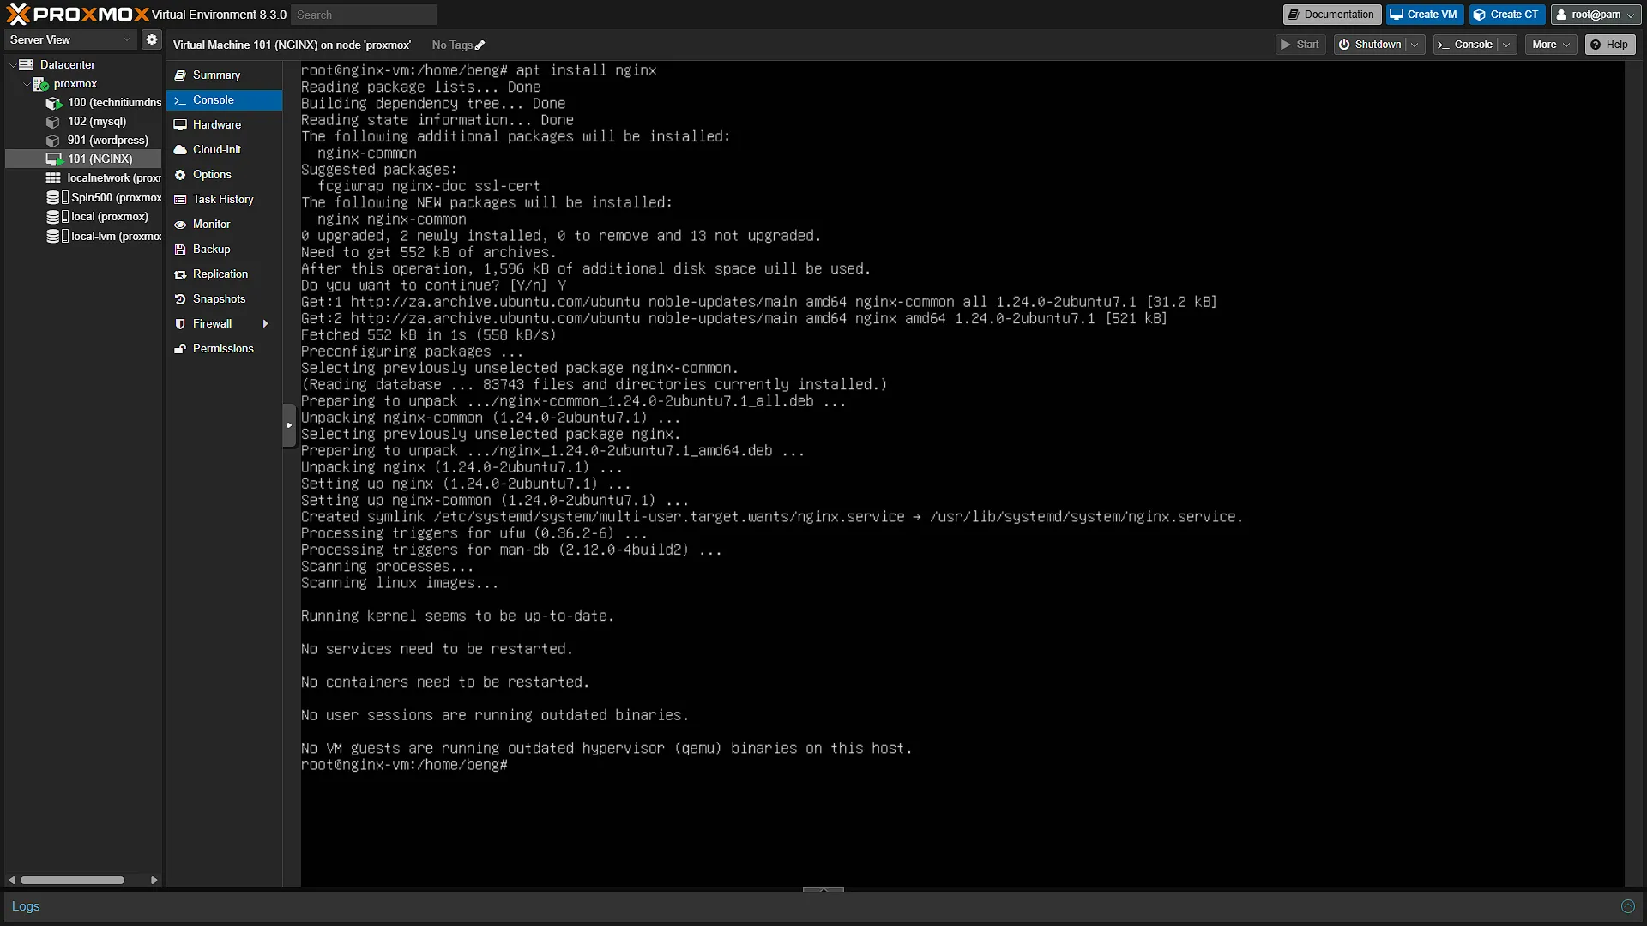This screenshot has width=1647, height=926.
Task: Click the Help button
Action: pos(1609,45)
